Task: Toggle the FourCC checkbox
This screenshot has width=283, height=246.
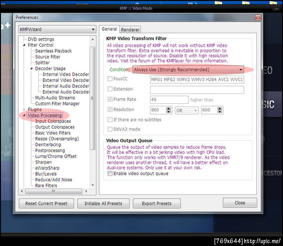Action: tap(110, 79)
